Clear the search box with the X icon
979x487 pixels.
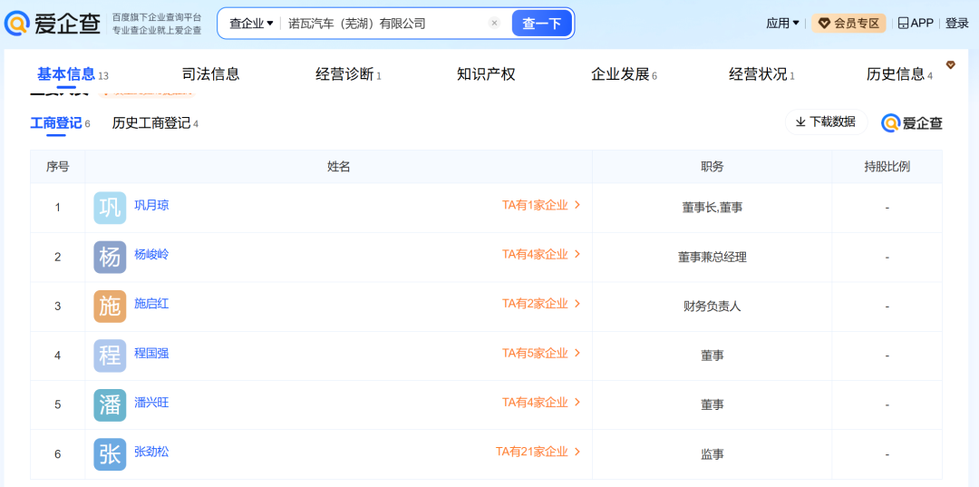[494, 24]
